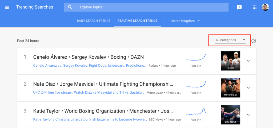Focus the Explore topics search field
This screenshot has height=128, width=273.
point(146,7)
